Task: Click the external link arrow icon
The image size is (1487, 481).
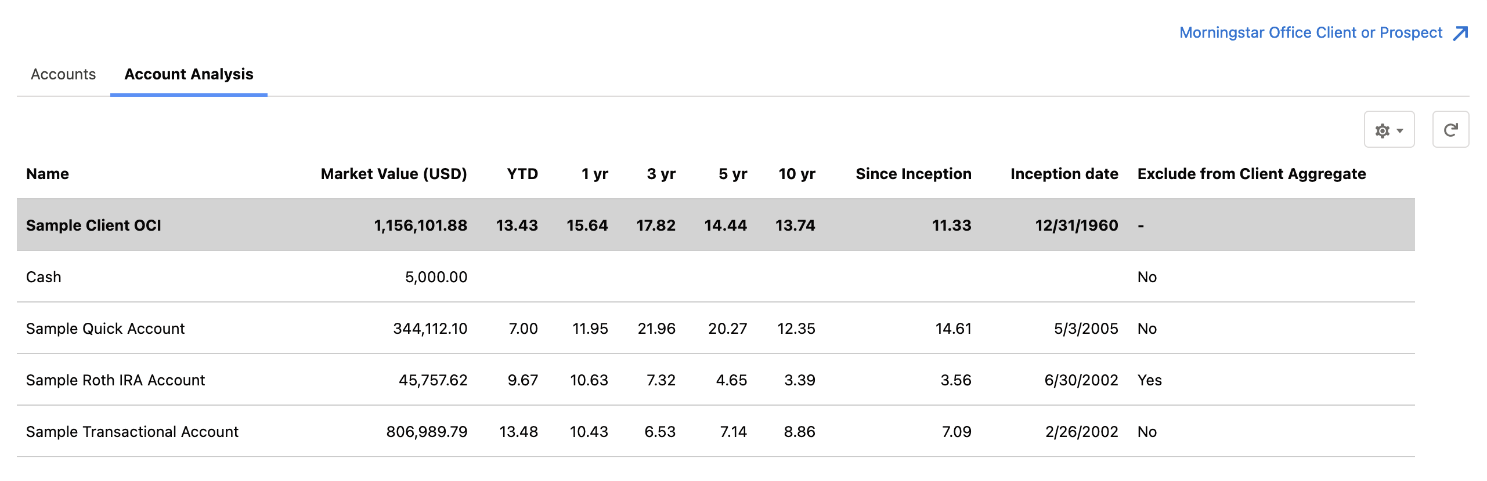Action: coord(1460,34)
